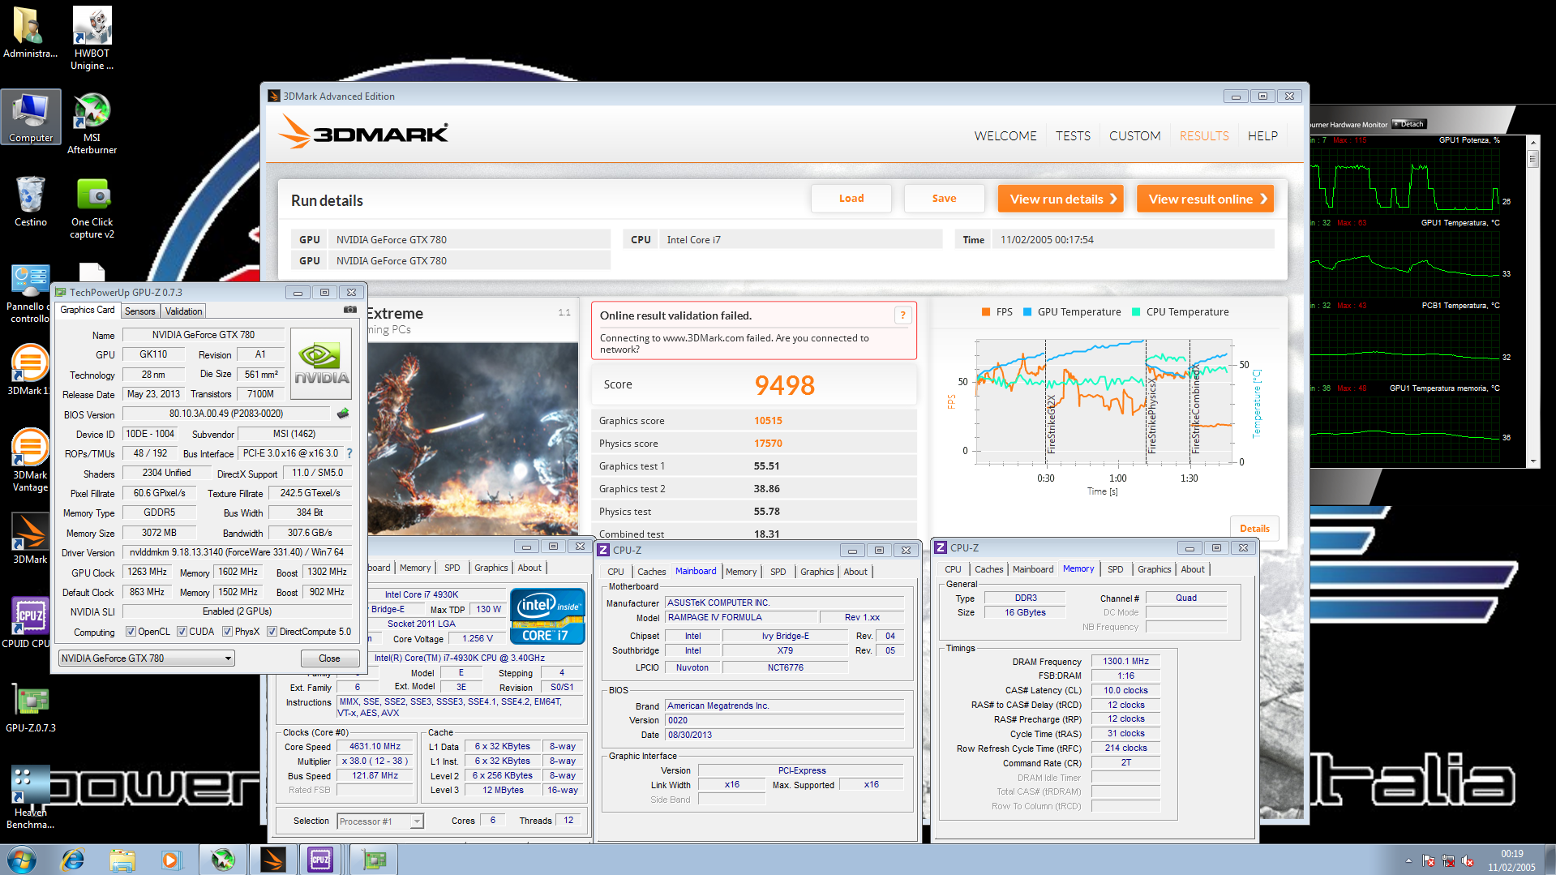
Task: Open the GPU selection dropdown in GPU-Z
Action: pyautogui.click(x=147, y=658)
